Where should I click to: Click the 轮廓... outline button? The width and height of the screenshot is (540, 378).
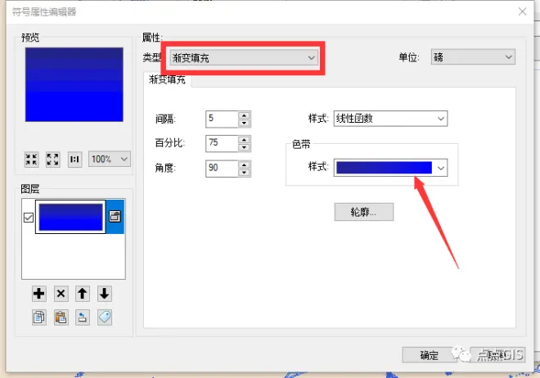363,212
